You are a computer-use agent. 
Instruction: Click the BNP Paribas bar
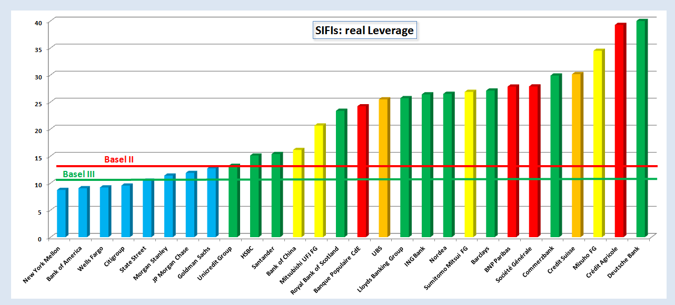click(513, 161)
